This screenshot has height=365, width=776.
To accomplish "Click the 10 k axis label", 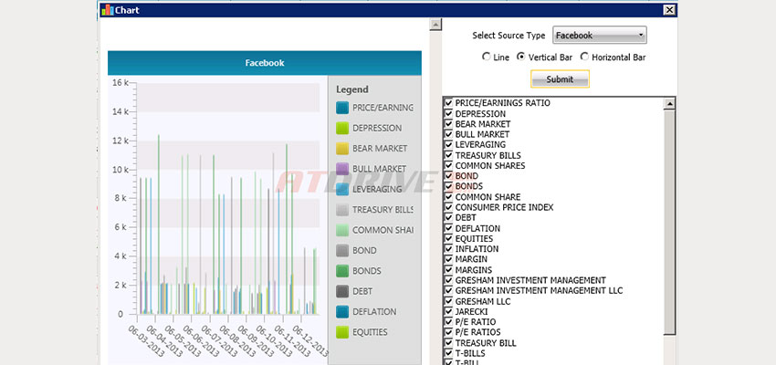I will click(x=121, y=170).
